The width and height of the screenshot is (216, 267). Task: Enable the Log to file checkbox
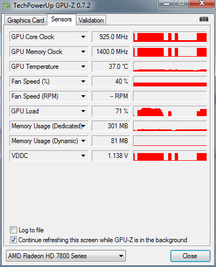coord(13,230)
